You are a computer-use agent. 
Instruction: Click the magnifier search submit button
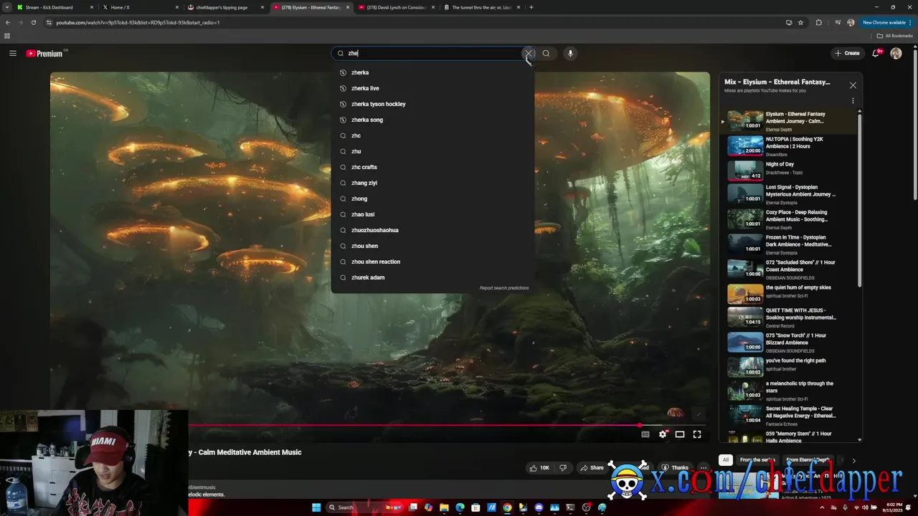pyautogui.click(x=546, y=53)
